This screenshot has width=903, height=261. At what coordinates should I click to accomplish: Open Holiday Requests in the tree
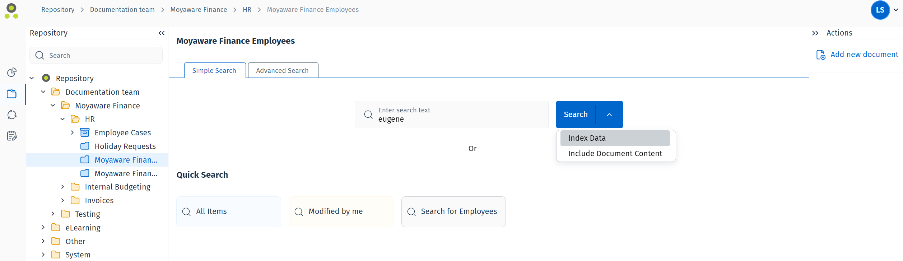pyautogui.click(x=125, y=146)
